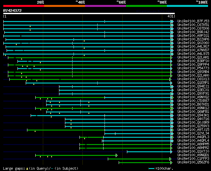
Task: Select UniRef100_B2ZAP6 subject label
Action: [193, 39]
